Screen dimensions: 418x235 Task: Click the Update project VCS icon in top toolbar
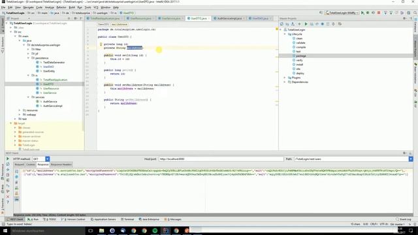tap(385, 13)
